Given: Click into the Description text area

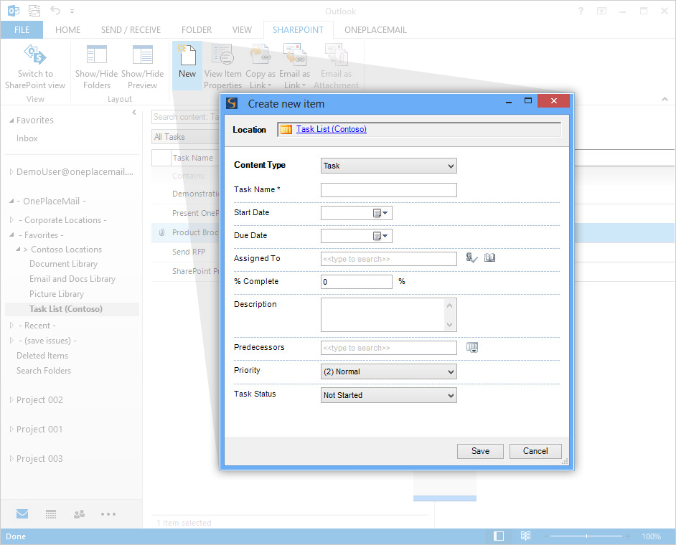Looking at the screenshot, I should pyautogui.click(x=388, y=315).
